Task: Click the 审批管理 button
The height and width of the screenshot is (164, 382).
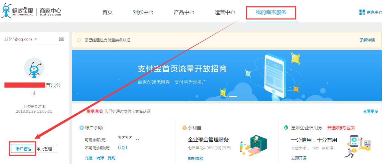Action: point(46,149)
